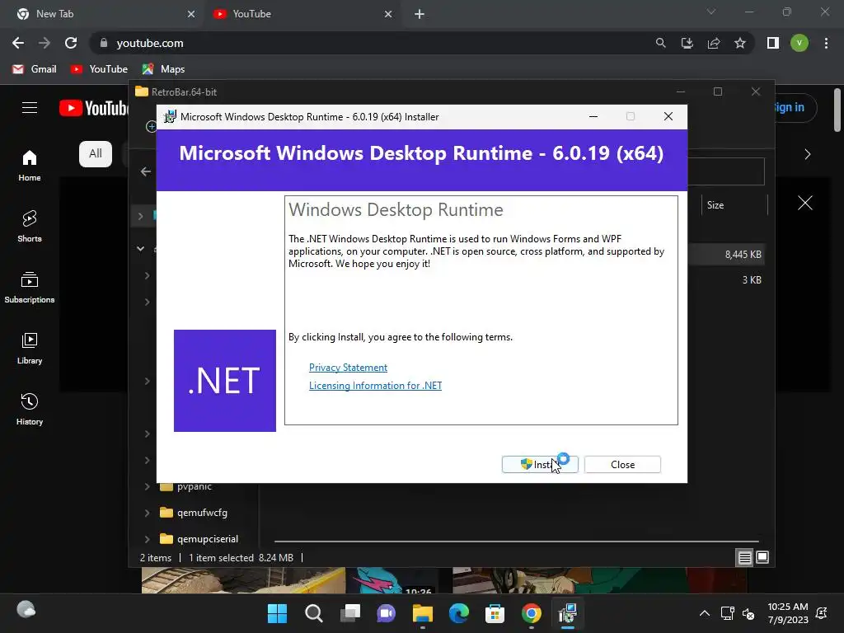
Task: Go to YouTube Home in sidebar
Action: (x=30, y=166)
